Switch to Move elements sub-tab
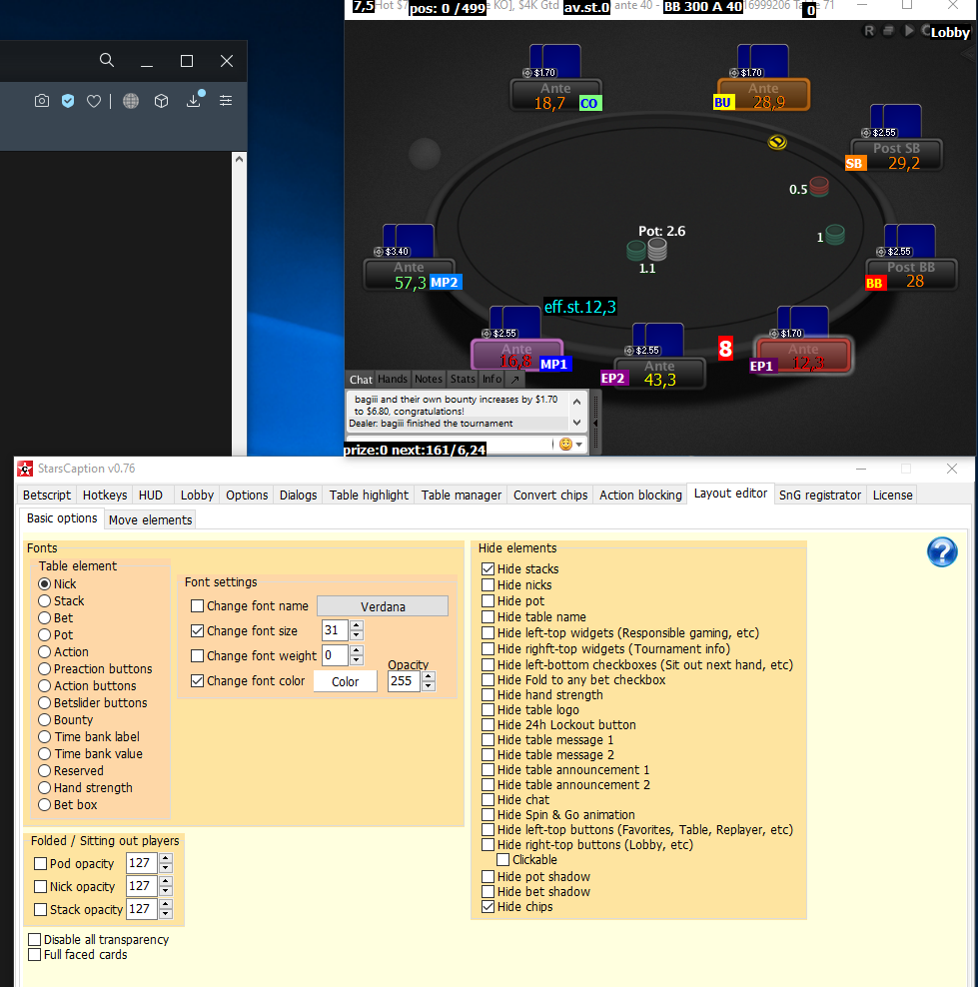Screen dimensions: 978x987 150,519
